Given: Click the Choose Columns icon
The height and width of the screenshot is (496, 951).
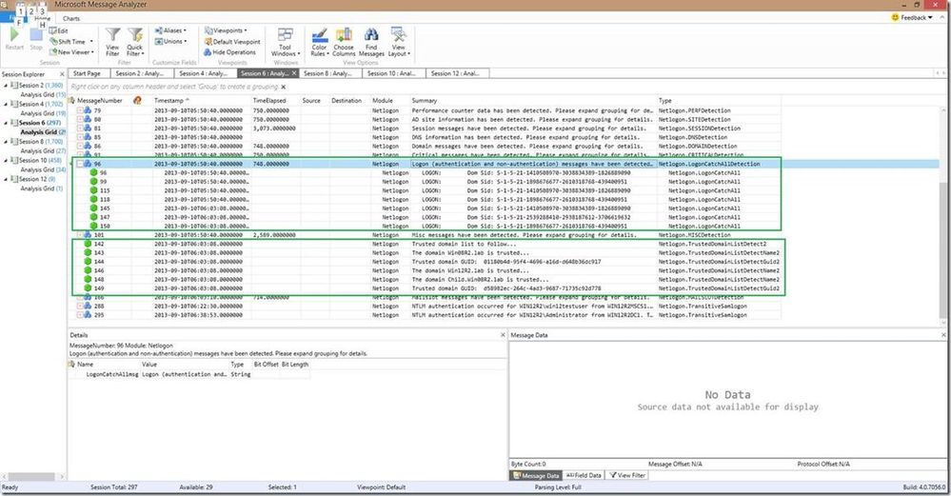Looking at the screenshot, I should (x=344, y=34).
